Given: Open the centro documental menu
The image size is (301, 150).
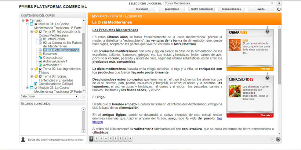Looking at the screenshot, I should pos(202,9).
